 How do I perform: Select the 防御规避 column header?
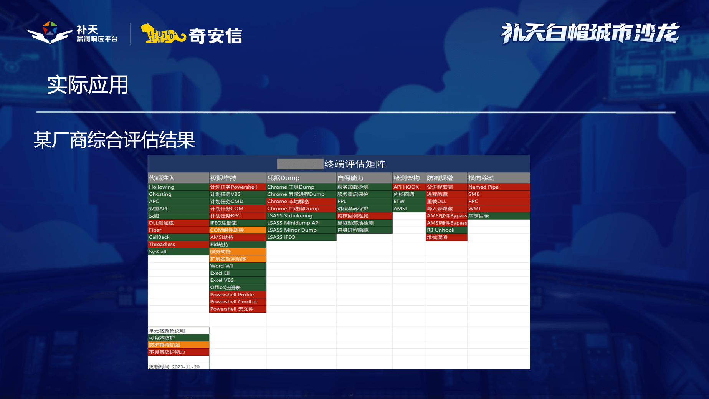446,178
